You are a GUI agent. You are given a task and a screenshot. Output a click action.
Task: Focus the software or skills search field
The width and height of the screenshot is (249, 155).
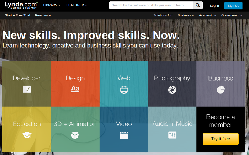[x=152, y=5]
